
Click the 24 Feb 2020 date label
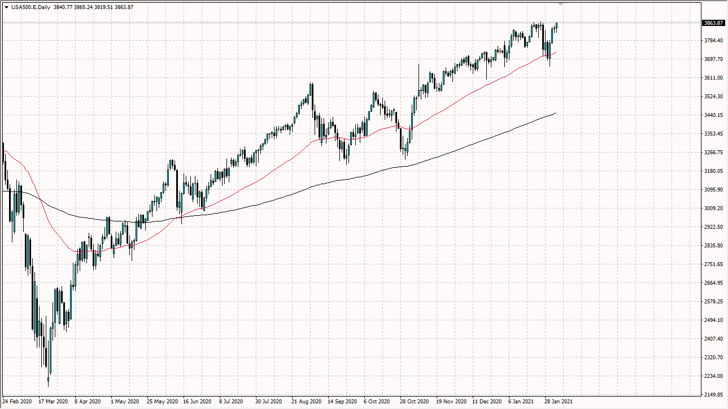click(18, 402)
